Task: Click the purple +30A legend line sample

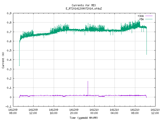Action: point(149,16)
